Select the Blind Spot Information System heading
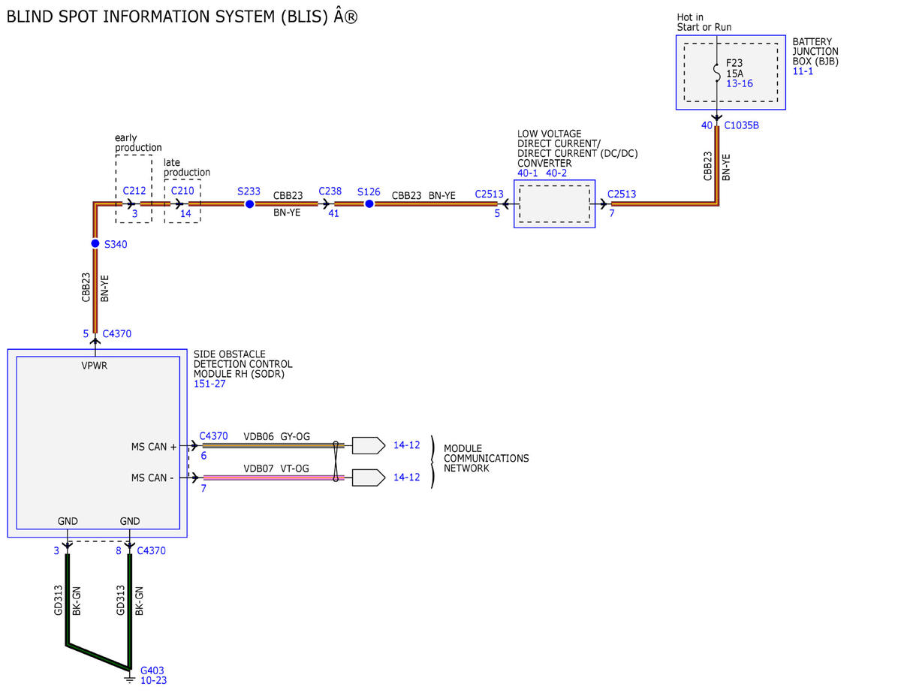The width and height of the screenshot is (901, 696). tap(182, 17)
